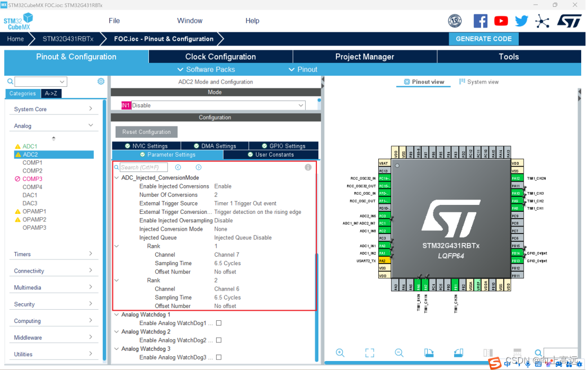Screen dimensions: 586x370
Task: Click the Facebook icon in the header
Action: (x=480, y=21)
